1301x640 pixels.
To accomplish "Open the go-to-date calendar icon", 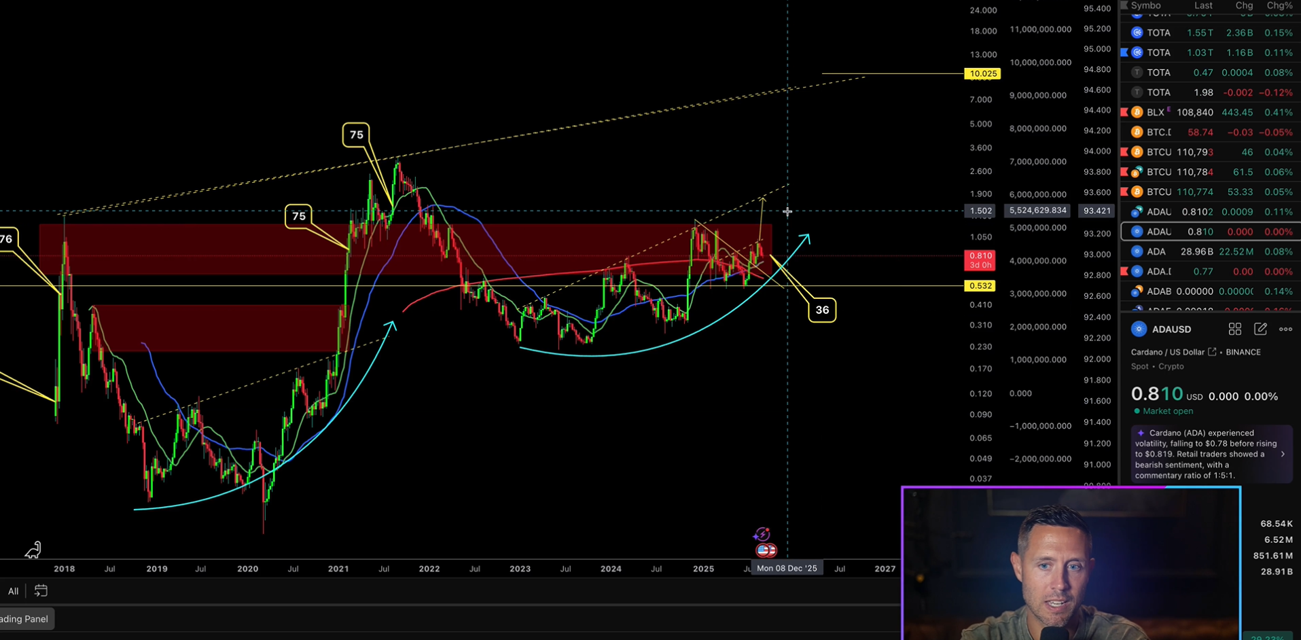I will 41,591.
